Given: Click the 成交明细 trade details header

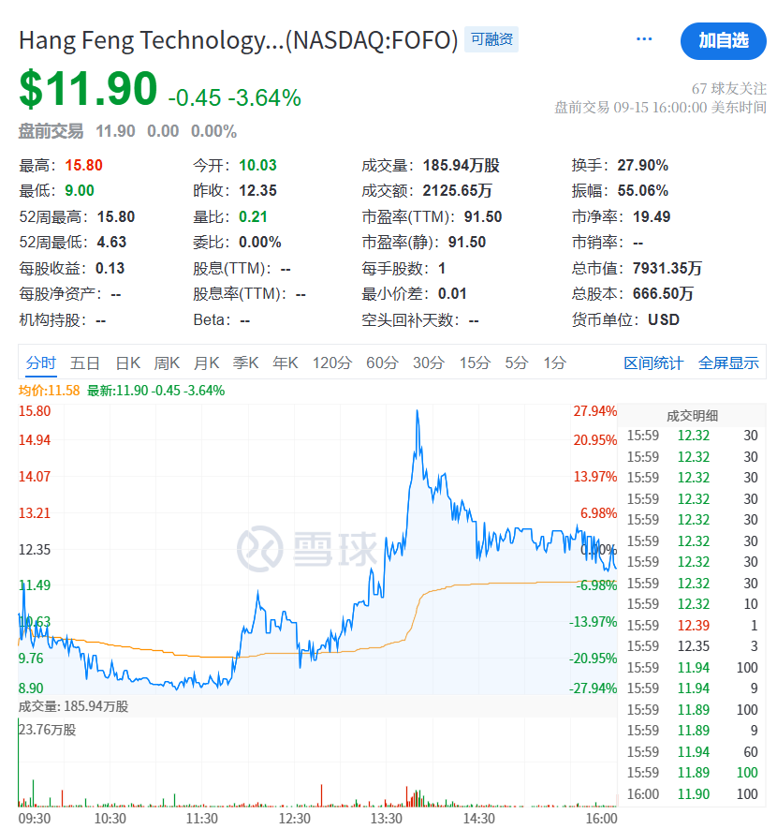Looking at the screenshot, I should [x=692, y=416].
